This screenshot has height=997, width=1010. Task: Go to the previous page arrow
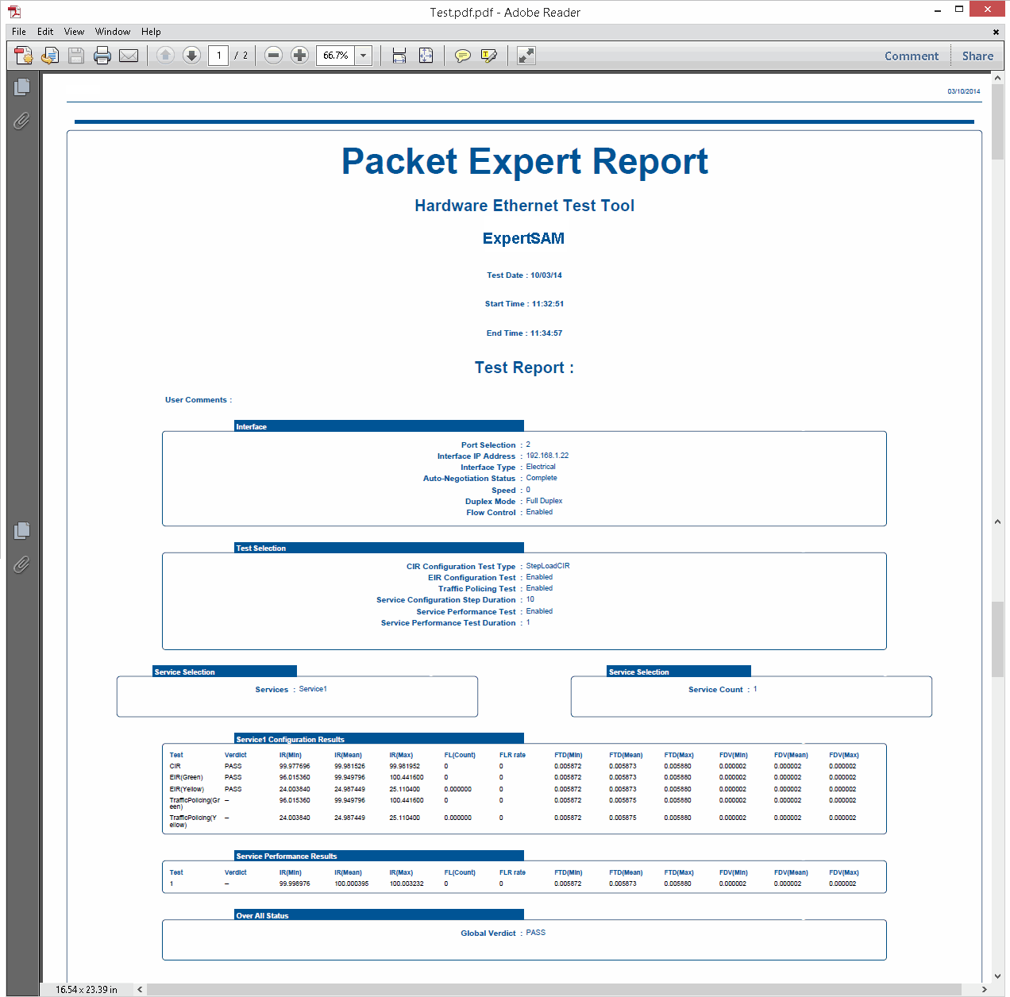[165, 56]
